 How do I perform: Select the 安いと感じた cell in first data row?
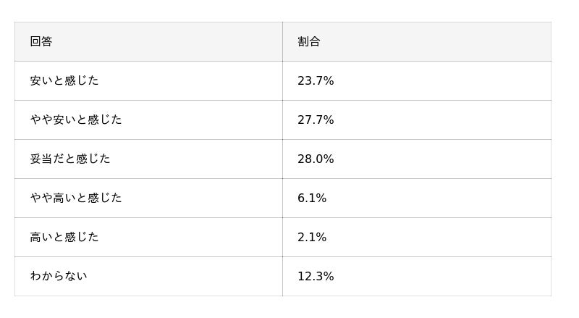pyautogui.click(x=64, y=81)
